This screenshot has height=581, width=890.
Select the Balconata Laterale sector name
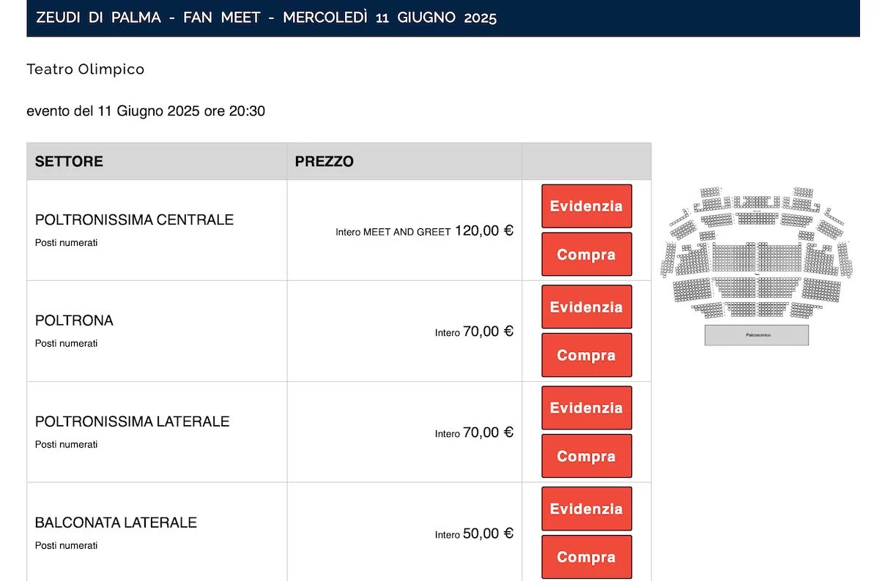tap(116, 523)
